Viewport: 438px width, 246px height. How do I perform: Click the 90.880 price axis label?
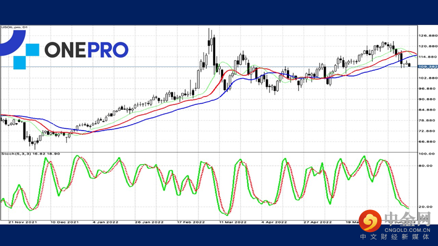428,99
